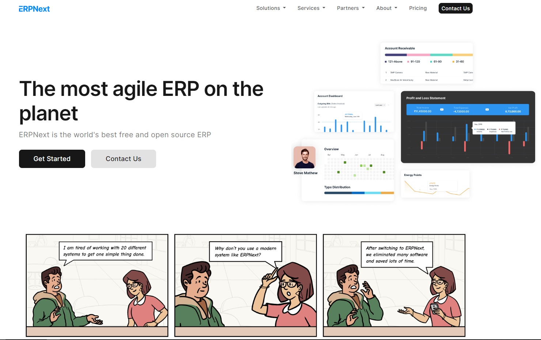The width and height of the screenshot is (541, 340).
Task: Click Contact Us in the top navbar
Action: [x=455, y=8]
